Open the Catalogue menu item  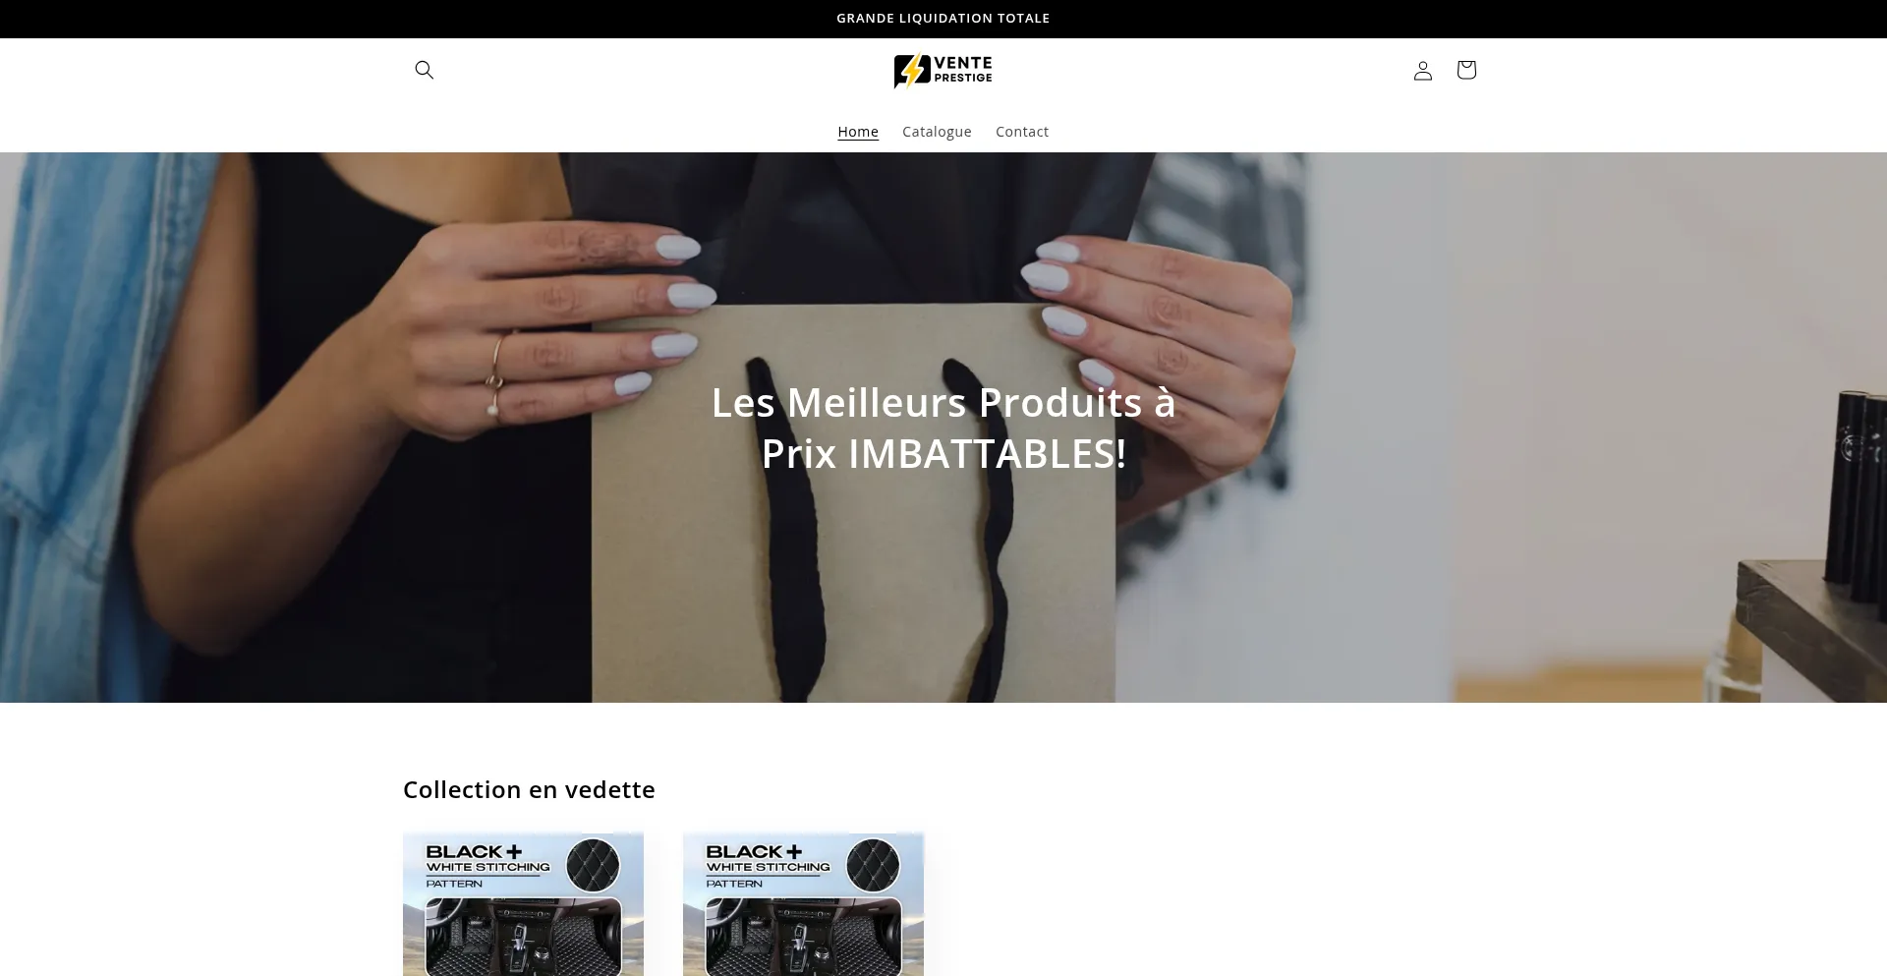click(x=937, y=132)
